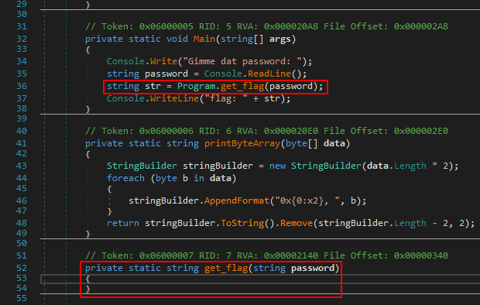The image size is (480, 305).
Task: Click the printByteArray method name
Action: [x=242, y=144]
